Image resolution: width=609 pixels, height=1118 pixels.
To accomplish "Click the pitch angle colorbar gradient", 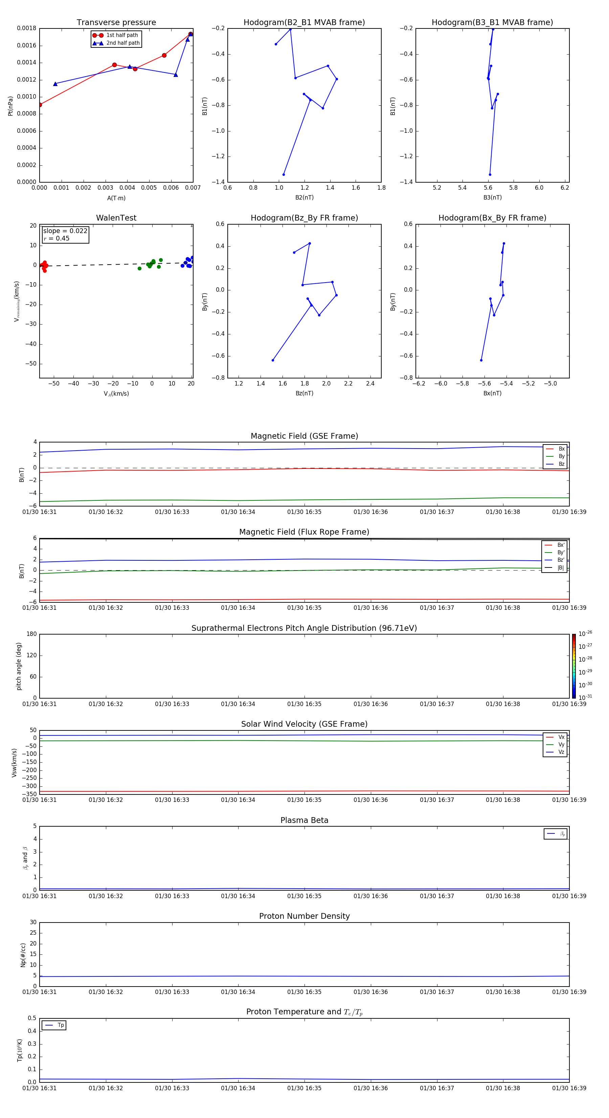I will (574, 666).
